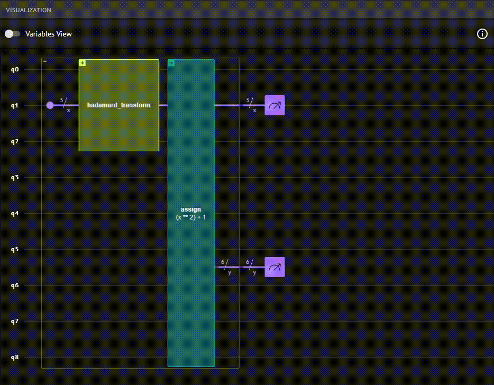Click the purple initial-state dot on qubit q1
The image size is (494, 385).
pyautogui.click(x=50, y=105)
